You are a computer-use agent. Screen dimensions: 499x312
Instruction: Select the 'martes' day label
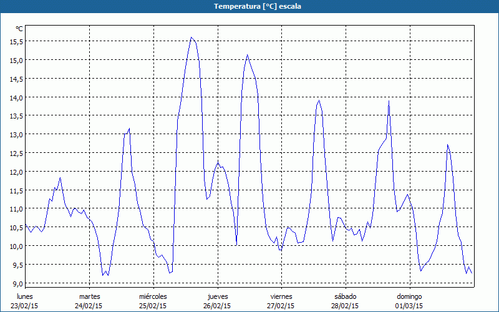click(x=89, y=296)
